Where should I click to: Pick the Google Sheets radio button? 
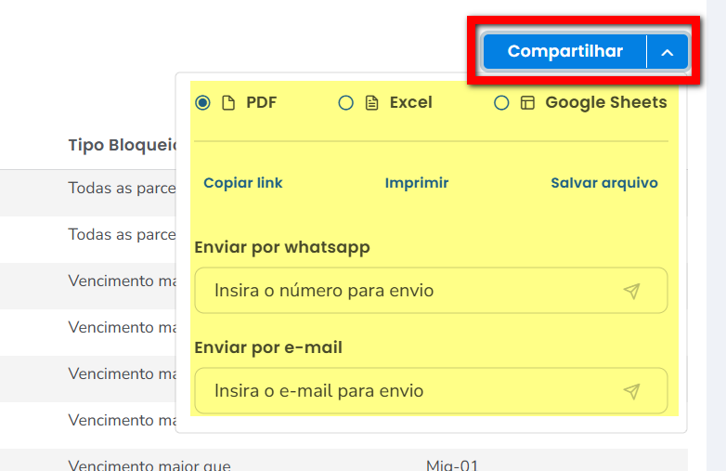[501, 103]
